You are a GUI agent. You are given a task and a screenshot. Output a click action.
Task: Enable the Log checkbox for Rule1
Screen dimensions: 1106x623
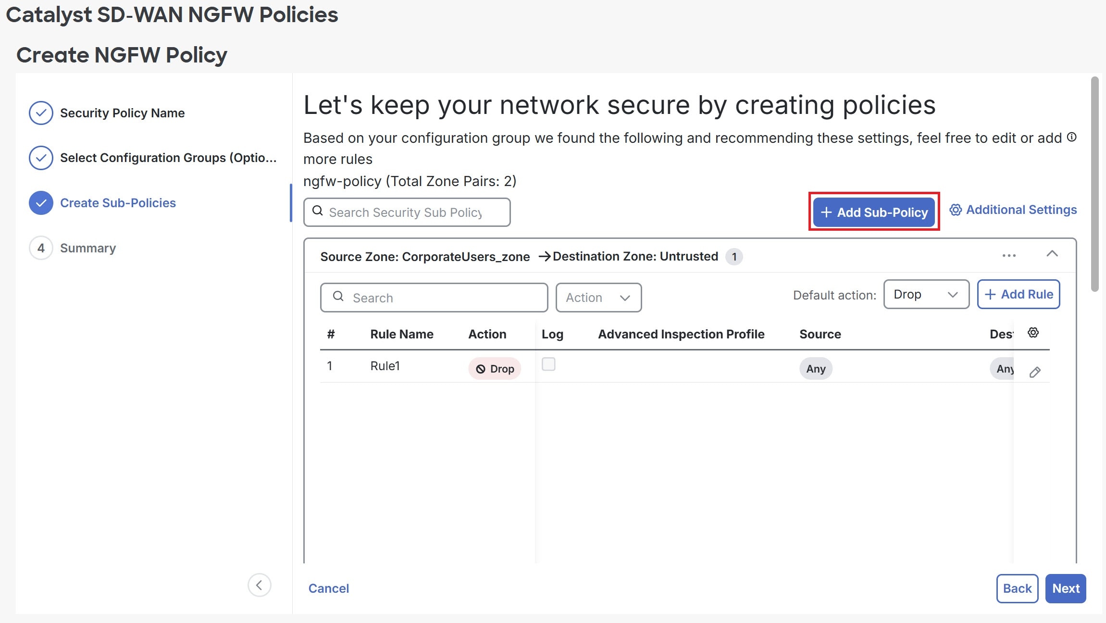click(548, 365)
